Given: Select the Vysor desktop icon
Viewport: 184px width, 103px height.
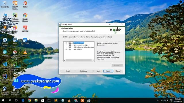Looking at the screenshot, I should pyautogui.click(x=15, y=41).
